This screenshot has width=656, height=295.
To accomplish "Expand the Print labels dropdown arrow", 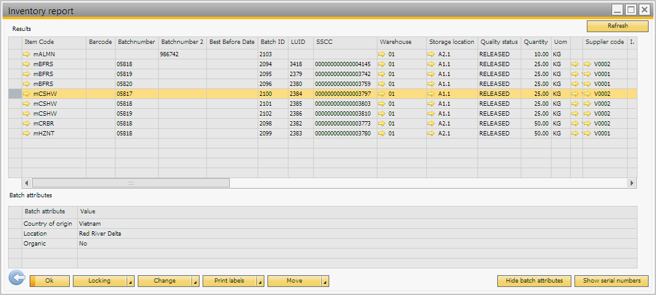I will tap(260, 281).
